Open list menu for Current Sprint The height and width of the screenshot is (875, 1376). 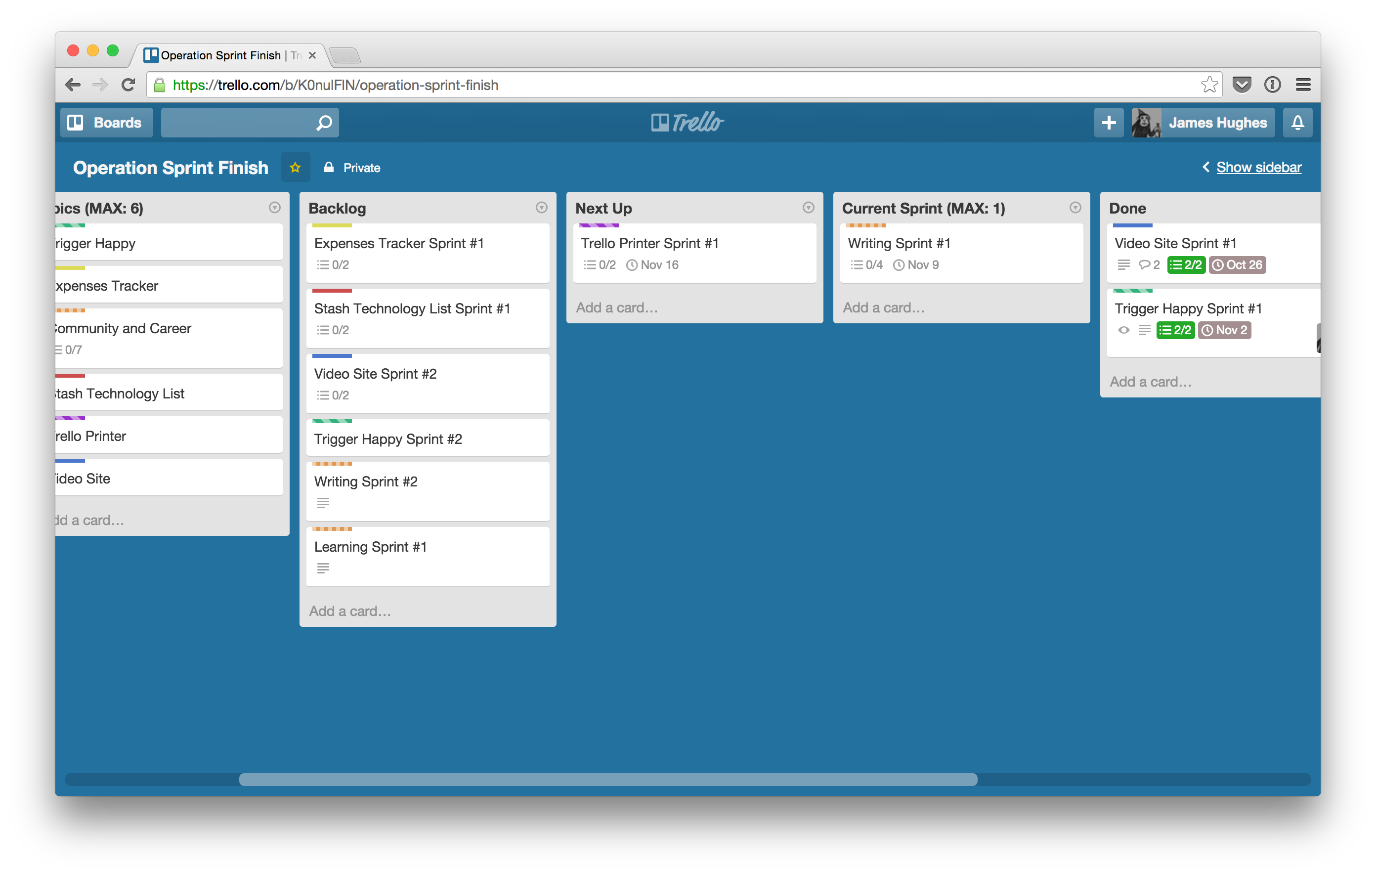click(1075, 208)
